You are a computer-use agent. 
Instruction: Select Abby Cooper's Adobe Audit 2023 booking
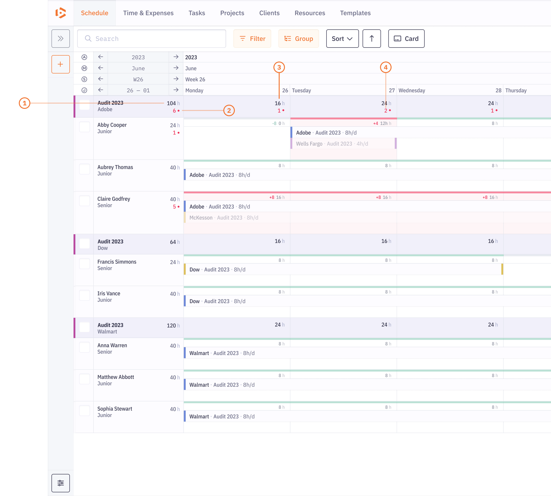pyautogui.click(x=421, y=133)
